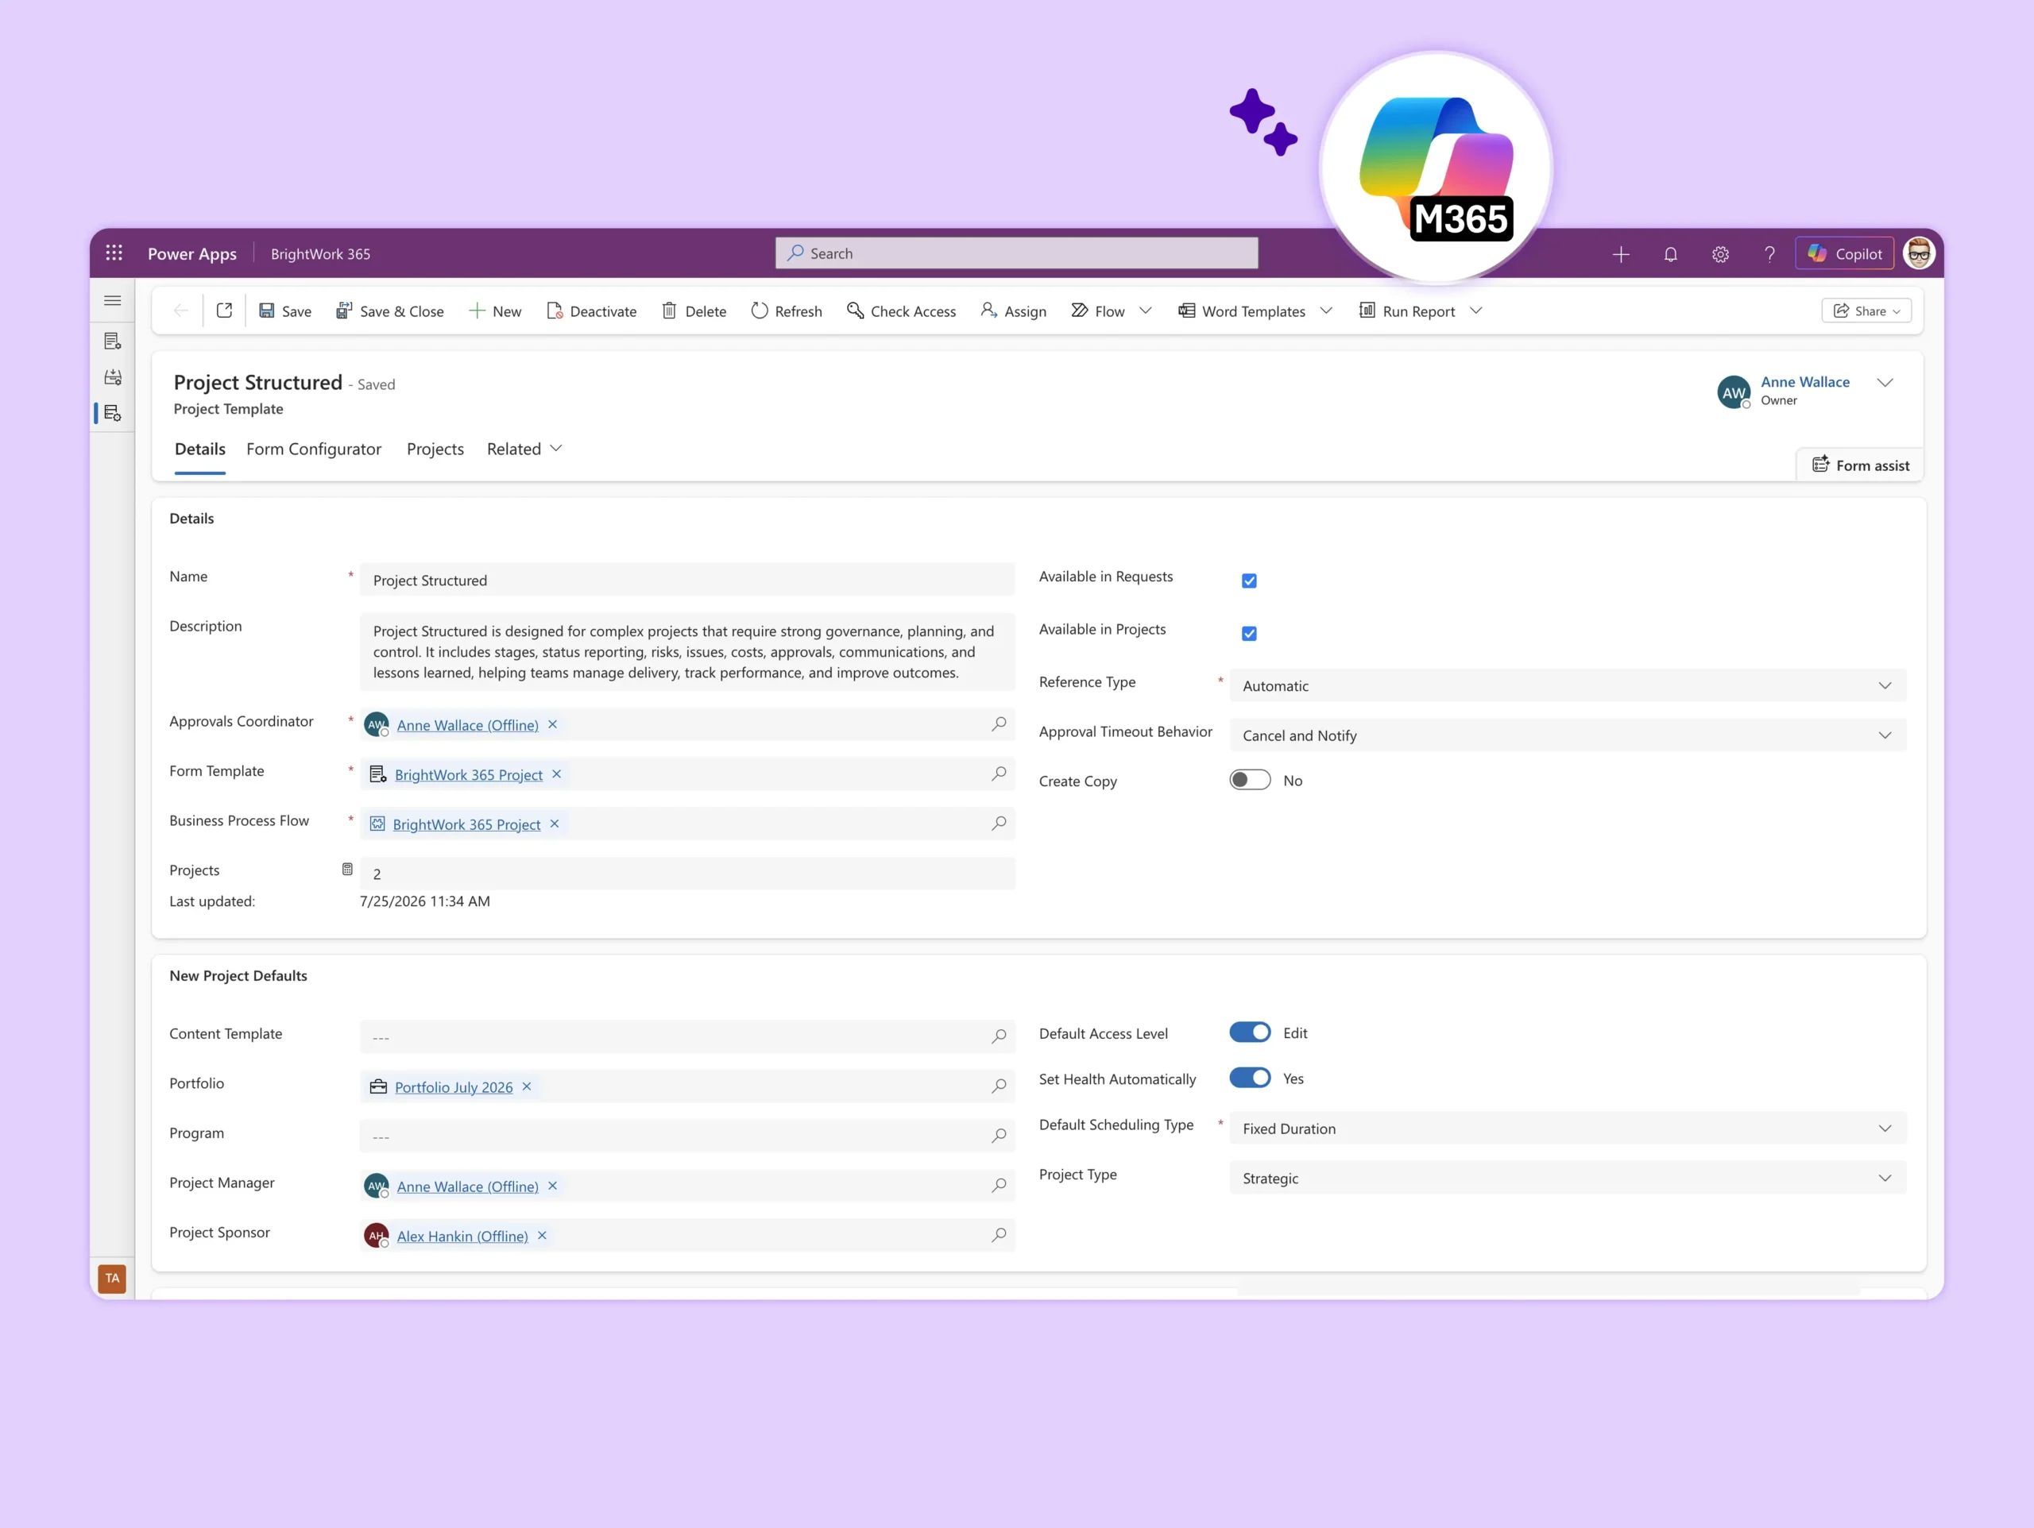Screen dimensions: 2034x1528
Task: Switch to the Details tab
Action: [199, 449]
